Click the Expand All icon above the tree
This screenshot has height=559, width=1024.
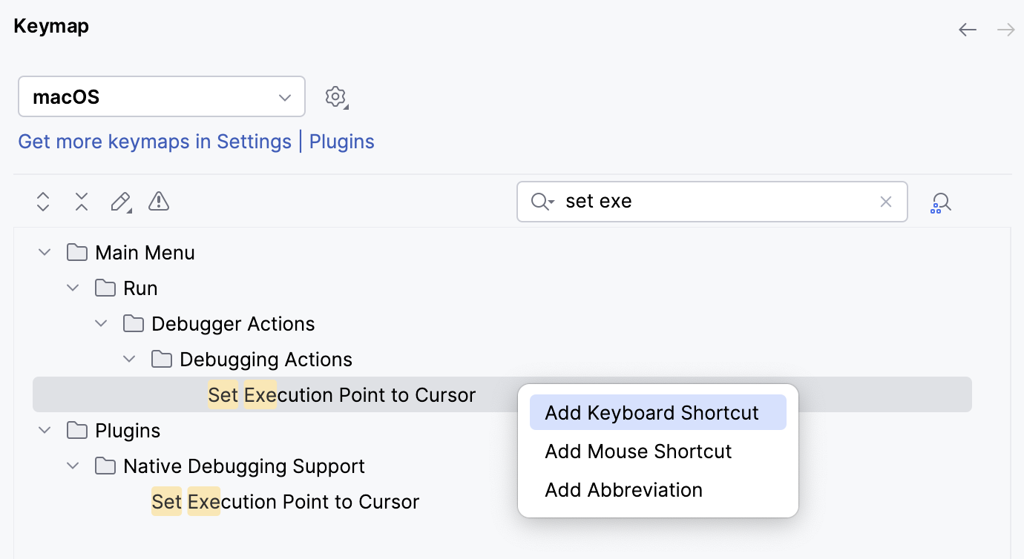pos(42,201)
